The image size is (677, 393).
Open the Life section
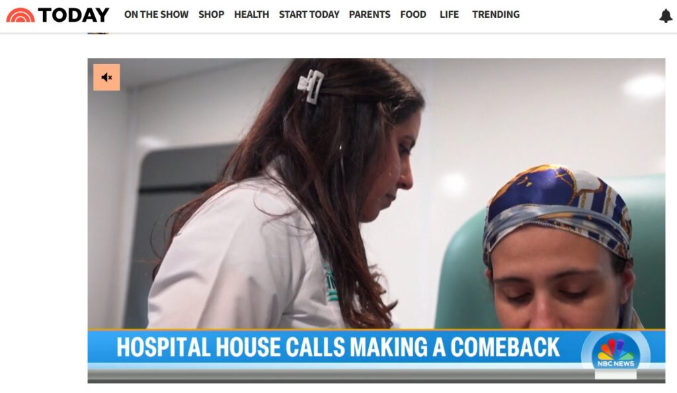449,15
